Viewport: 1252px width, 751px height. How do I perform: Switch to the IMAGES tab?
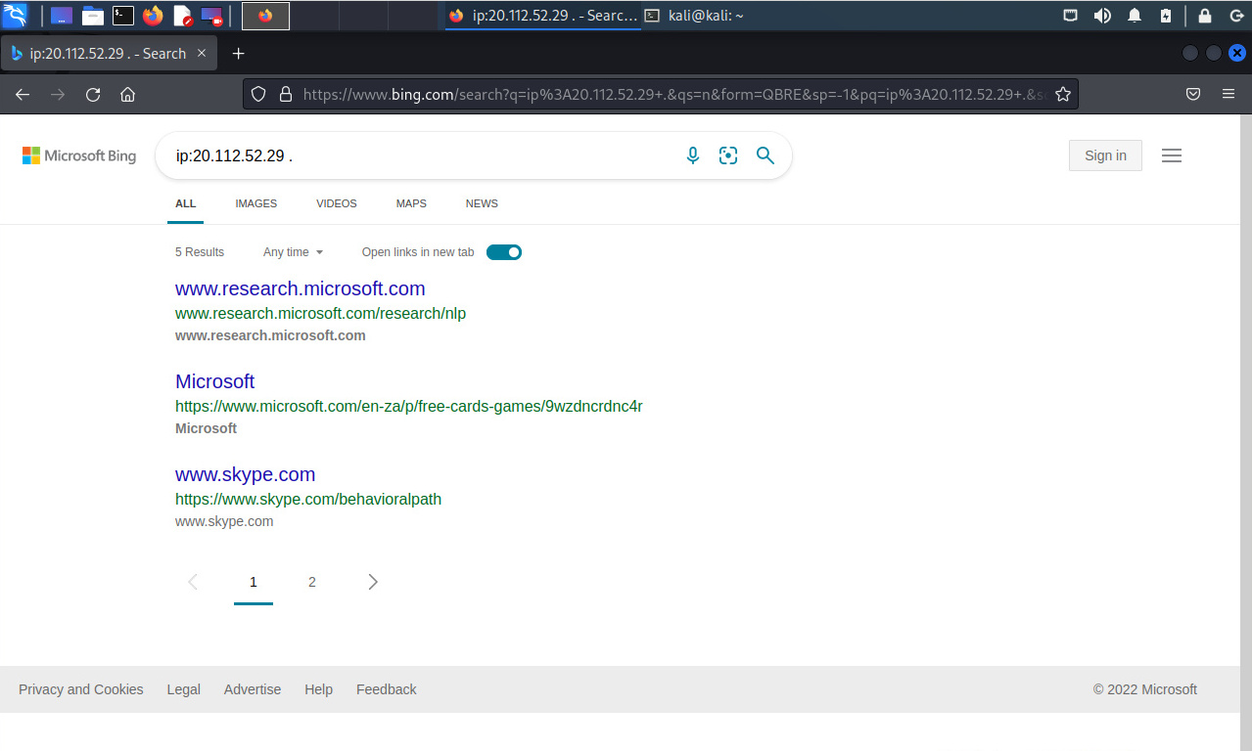tap(255, 203)
